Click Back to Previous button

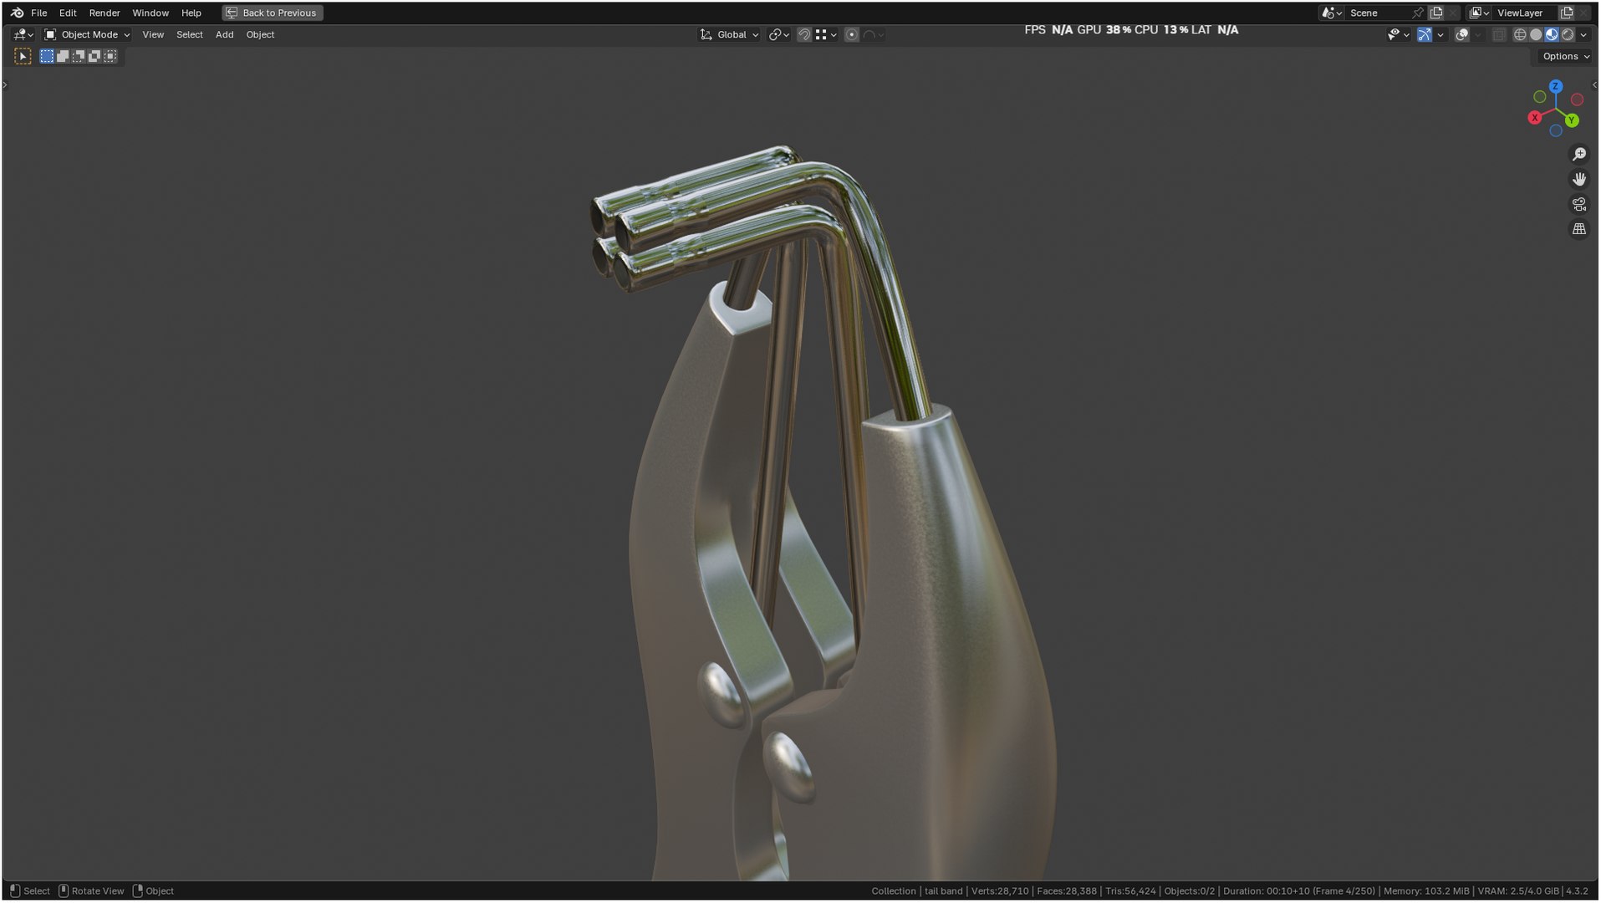273,13
